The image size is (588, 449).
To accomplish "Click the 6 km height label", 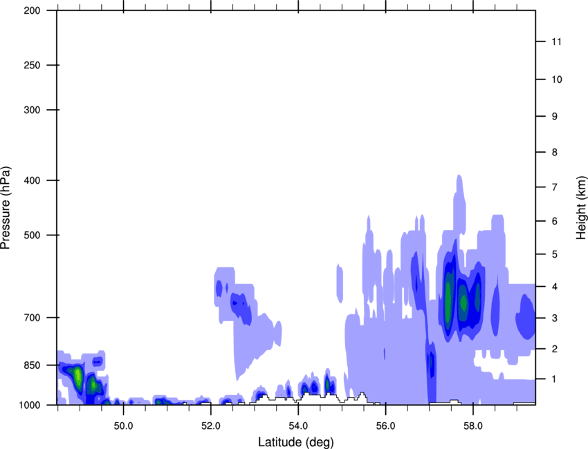I will pyautogui.click(x=555, y=221).
